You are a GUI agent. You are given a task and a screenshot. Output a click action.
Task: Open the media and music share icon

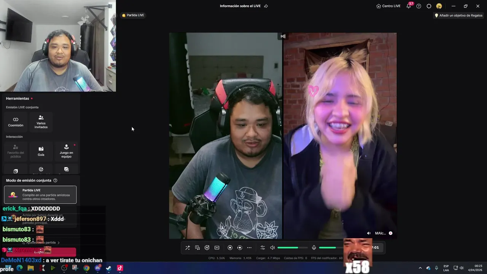click(x=197, y=247)
